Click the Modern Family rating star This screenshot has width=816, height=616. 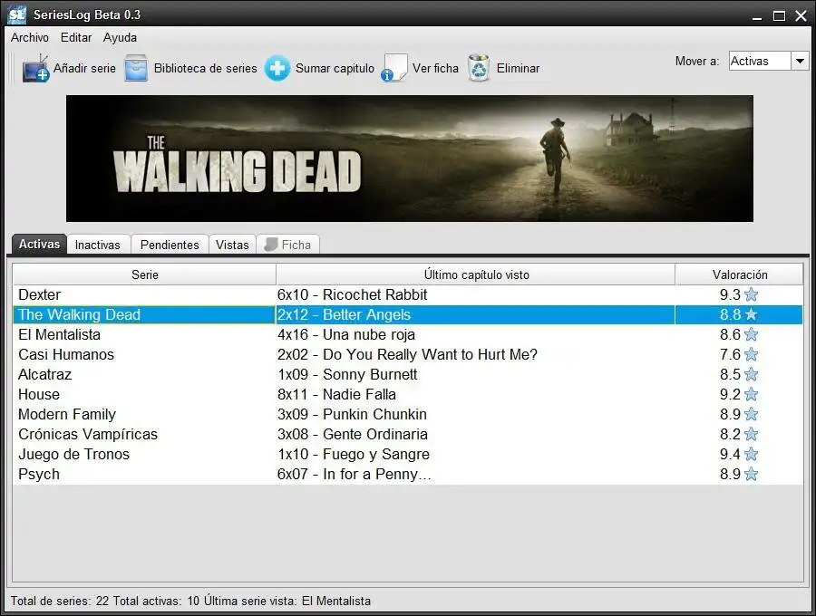pyautogui.click(x=751, y=414)
